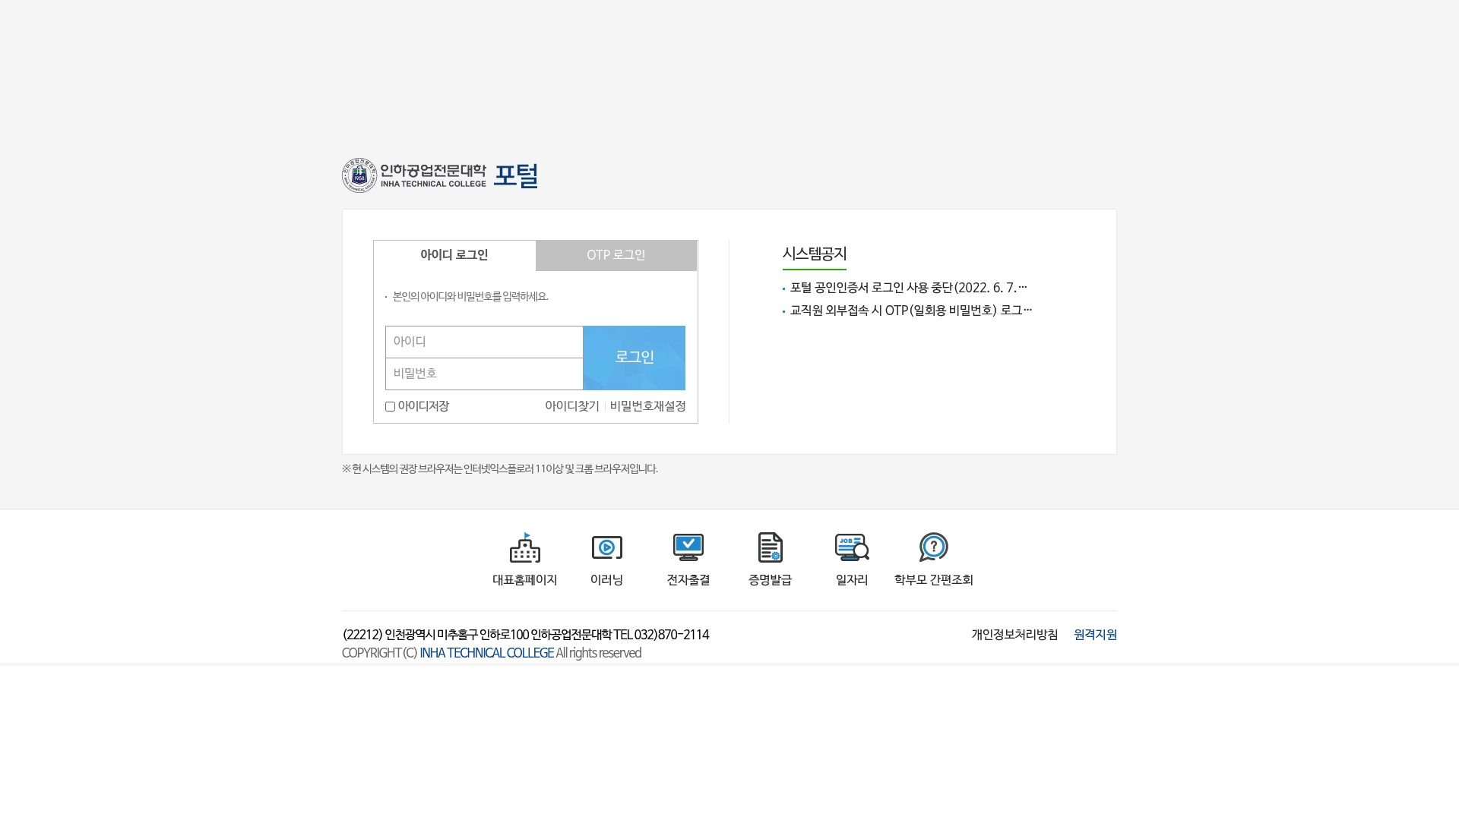
Task: Click the 증명발급 label text
Action: pyautogui.click(x=771, y=580)
